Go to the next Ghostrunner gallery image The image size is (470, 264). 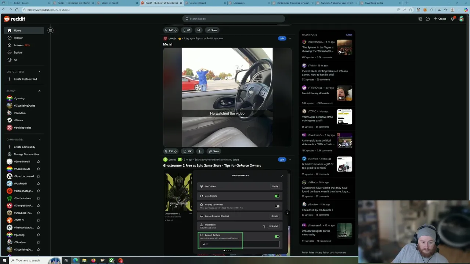[287, 213]
